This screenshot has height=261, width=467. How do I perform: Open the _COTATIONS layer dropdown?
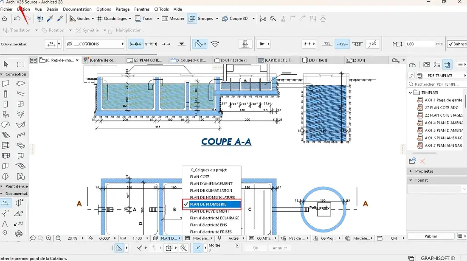95,44
